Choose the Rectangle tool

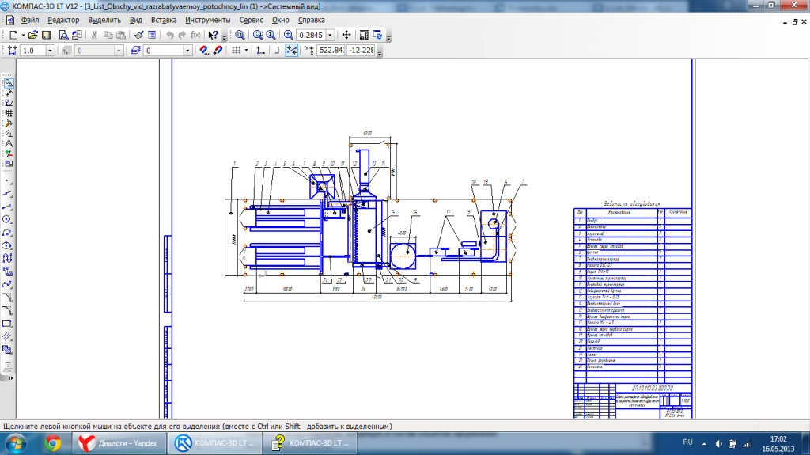point(7,324)
